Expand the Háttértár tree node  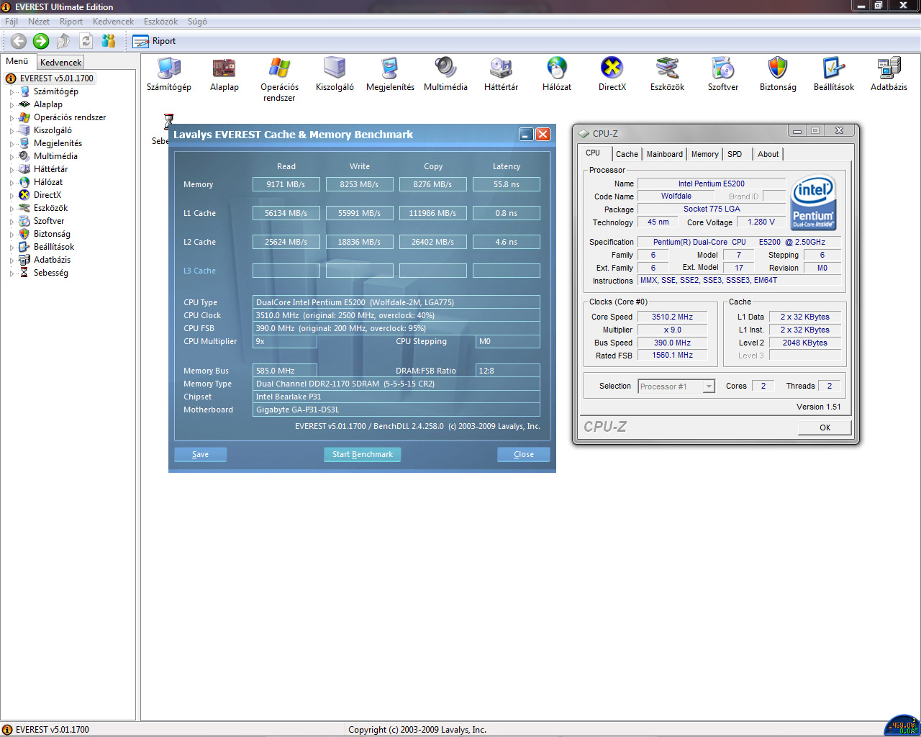(x=12, y=170)
